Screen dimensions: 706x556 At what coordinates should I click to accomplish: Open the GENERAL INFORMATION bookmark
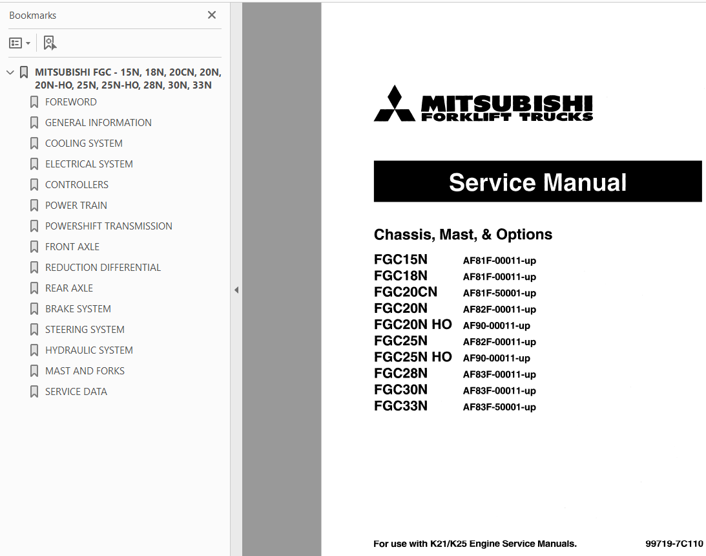(98, 123)
